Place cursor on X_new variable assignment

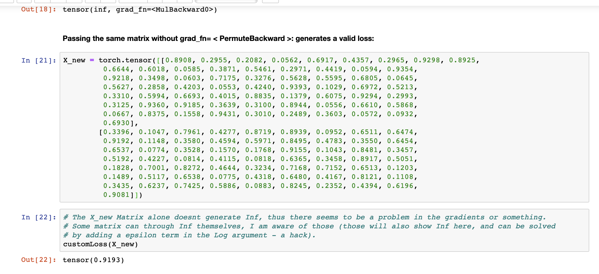point(74,60)
